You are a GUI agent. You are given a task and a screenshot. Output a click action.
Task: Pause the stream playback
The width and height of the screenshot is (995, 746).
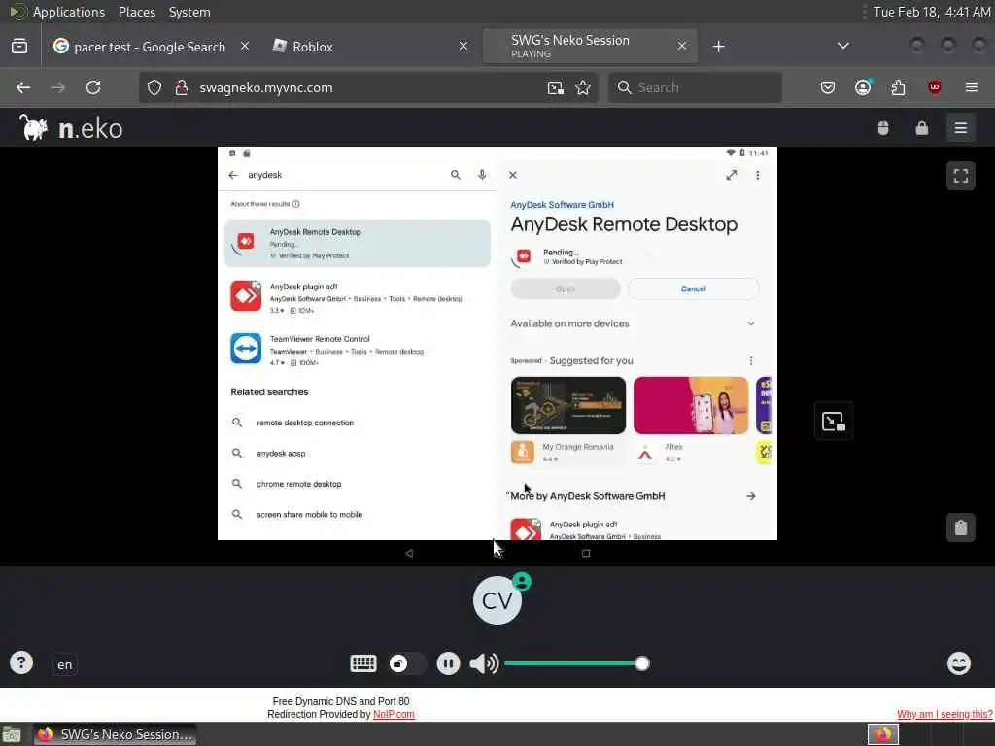pyautogui.click(x=448, y=663)
